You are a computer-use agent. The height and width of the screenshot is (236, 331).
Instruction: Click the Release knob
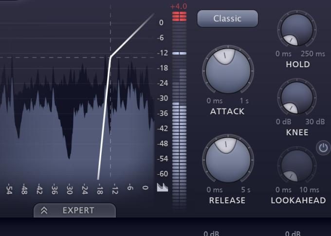point(228,160)
